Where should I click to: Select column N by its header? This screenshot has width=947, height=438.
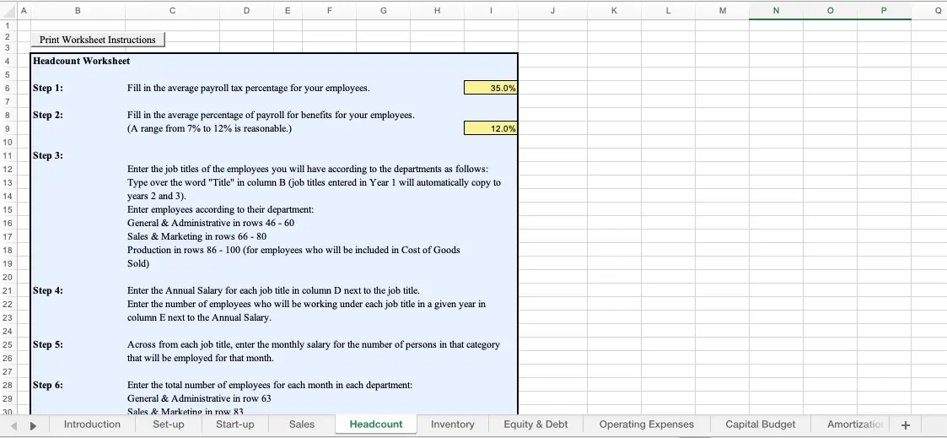[x=776, y=11]
